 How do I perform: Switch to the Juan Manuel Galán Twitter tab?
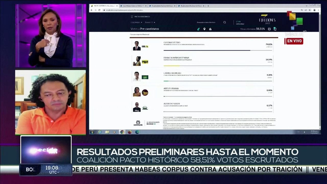[x=134, y=6]
